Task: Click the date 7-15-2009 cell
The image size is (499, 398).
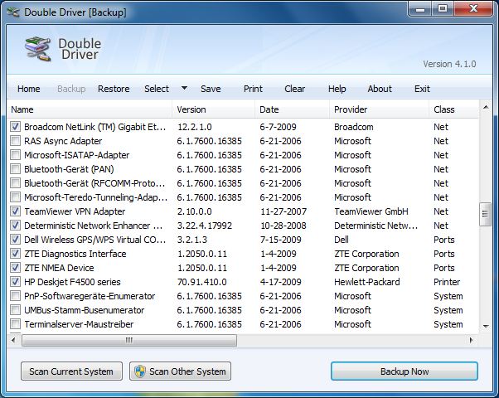Action: [x=281, y=240]
